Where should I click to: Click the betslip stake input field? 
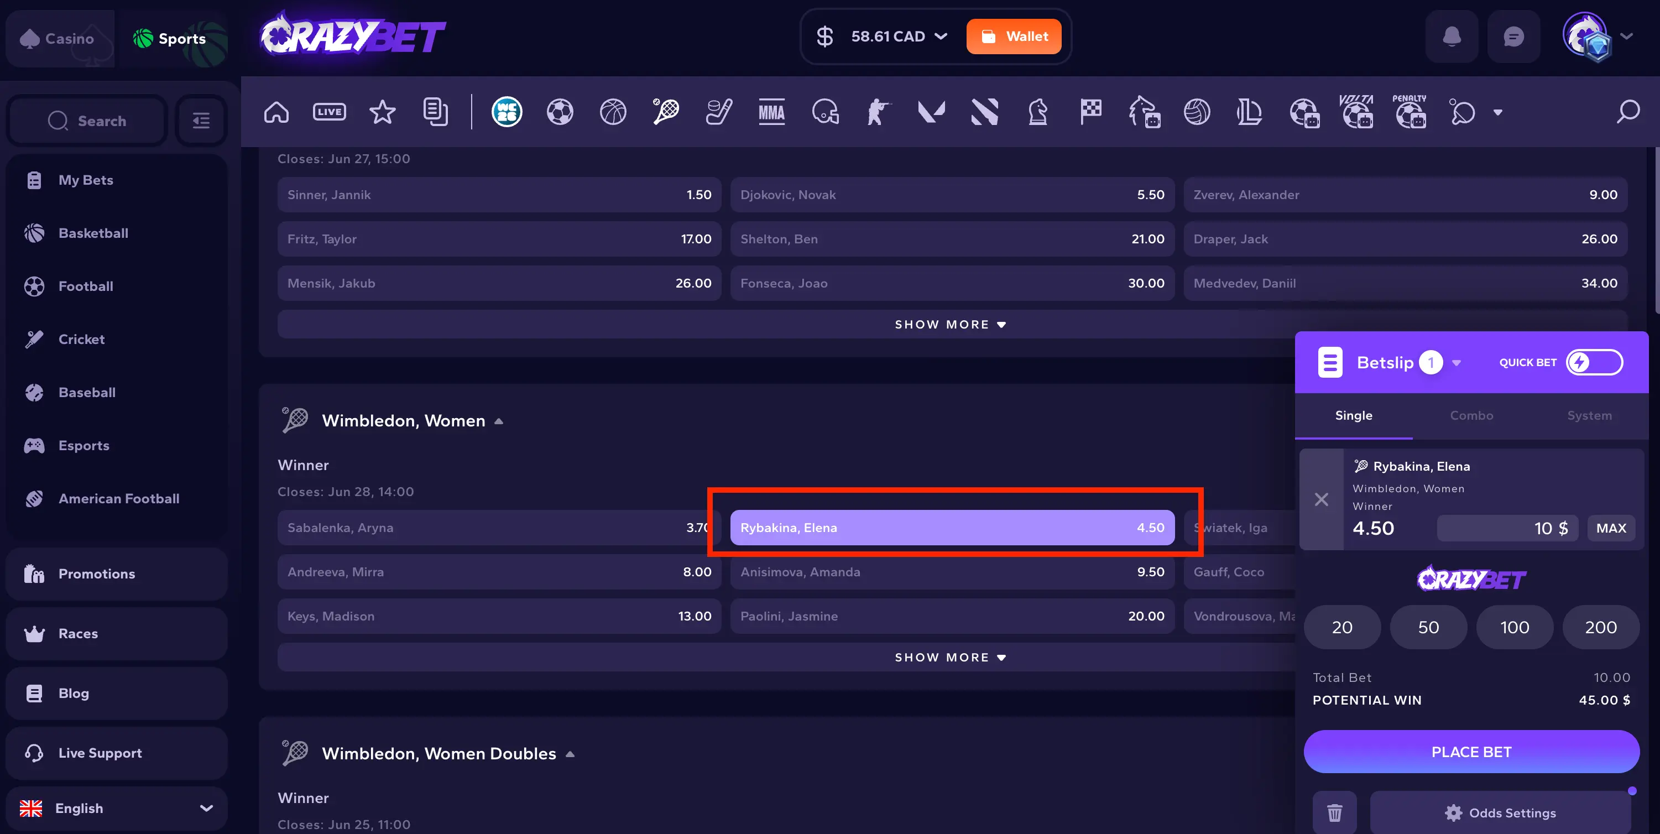(1508, 528)
